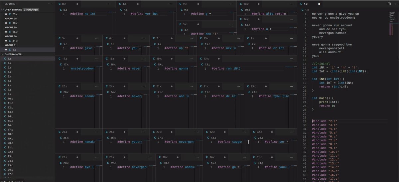399x182 pixels.
Task: Close the unsaved 4.c tab via its dot
Action: (x=138, y=4)
